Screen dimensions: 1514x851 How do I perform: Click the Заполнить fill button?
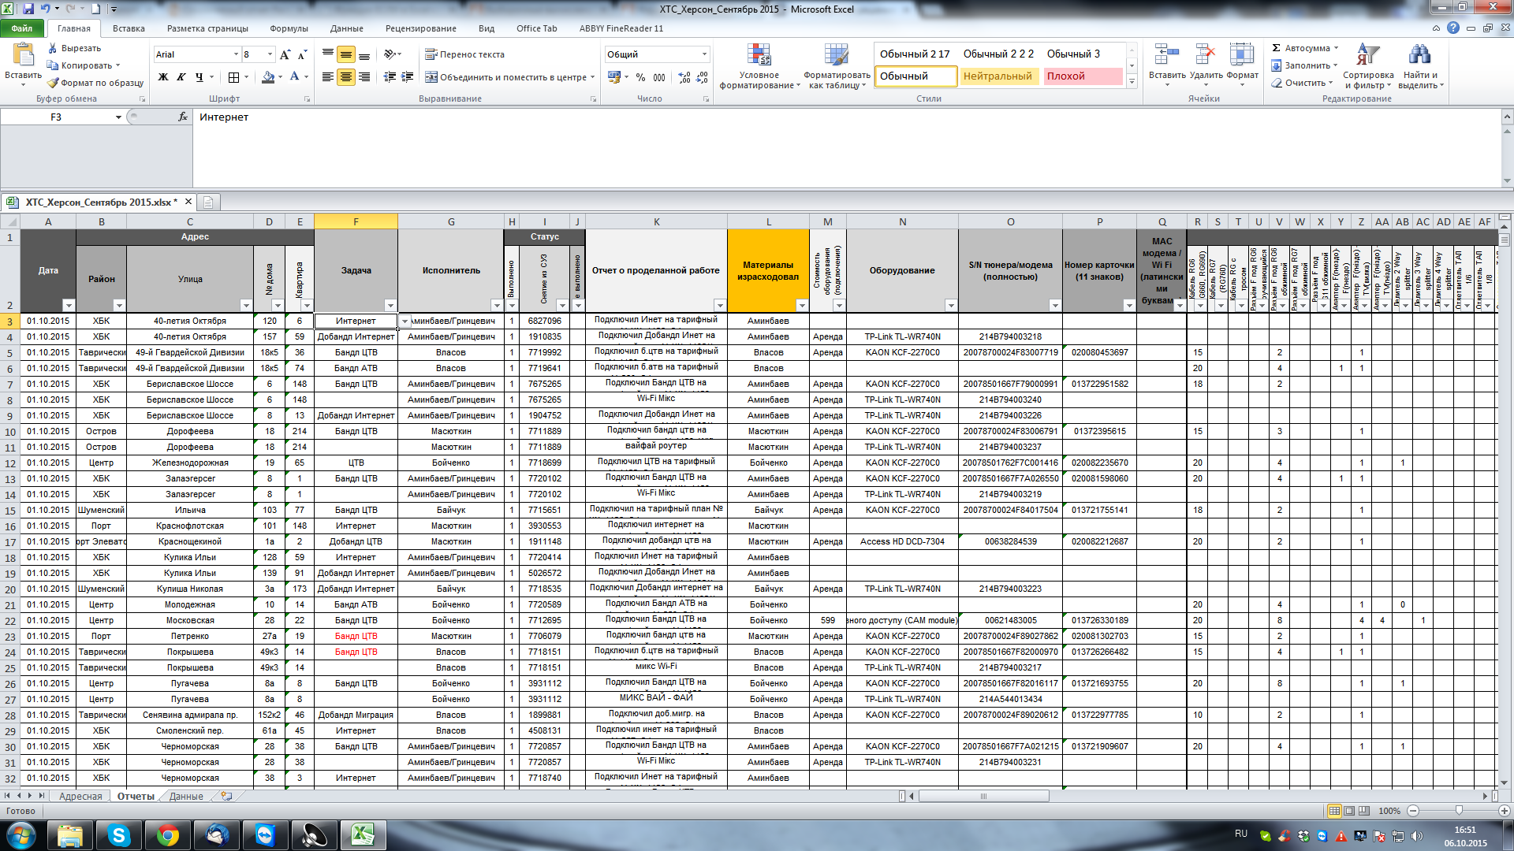click(x=1304, y=65)
